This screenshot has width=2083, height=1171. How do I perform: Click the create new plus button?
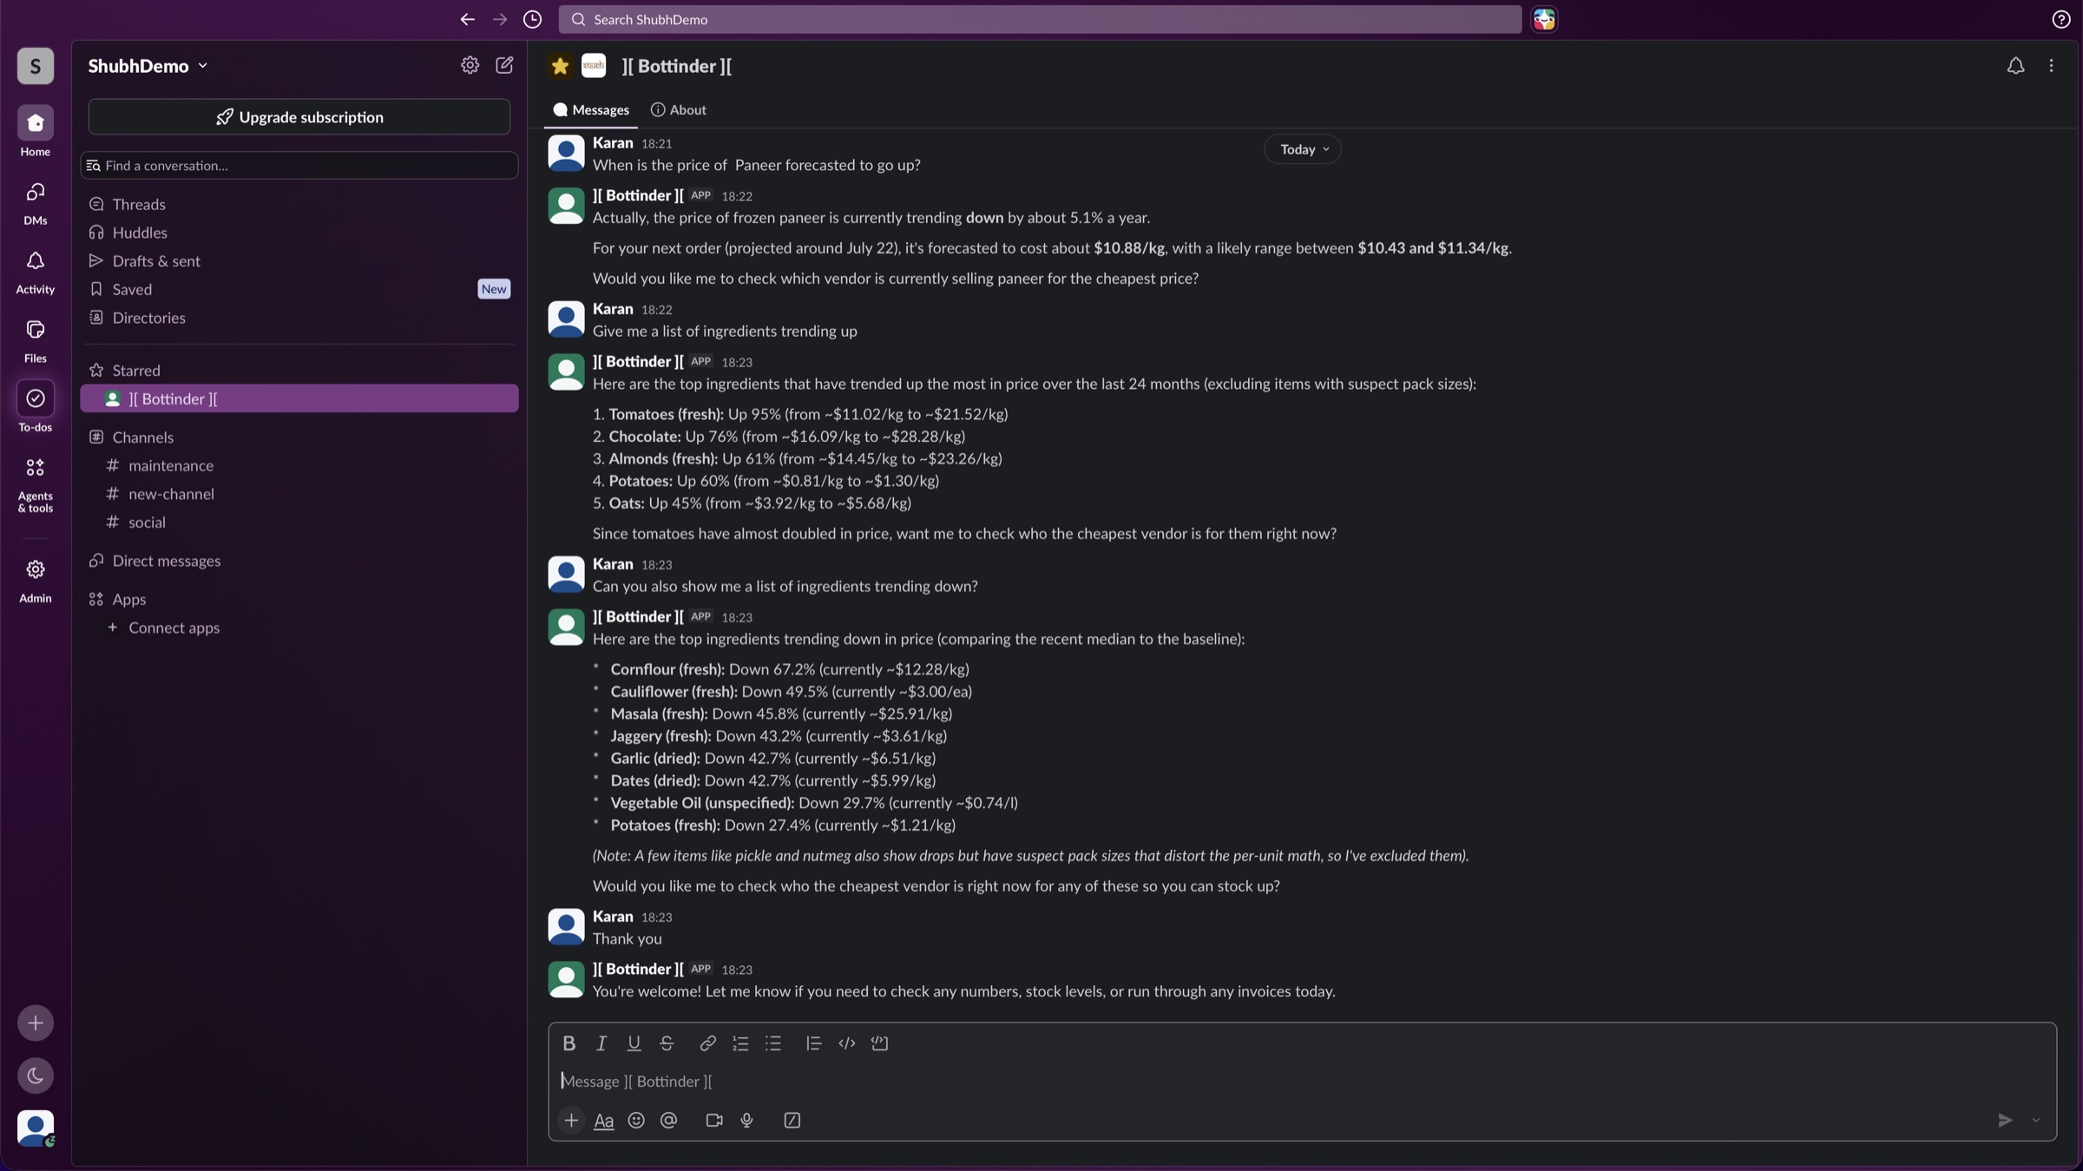point(36,1023)
